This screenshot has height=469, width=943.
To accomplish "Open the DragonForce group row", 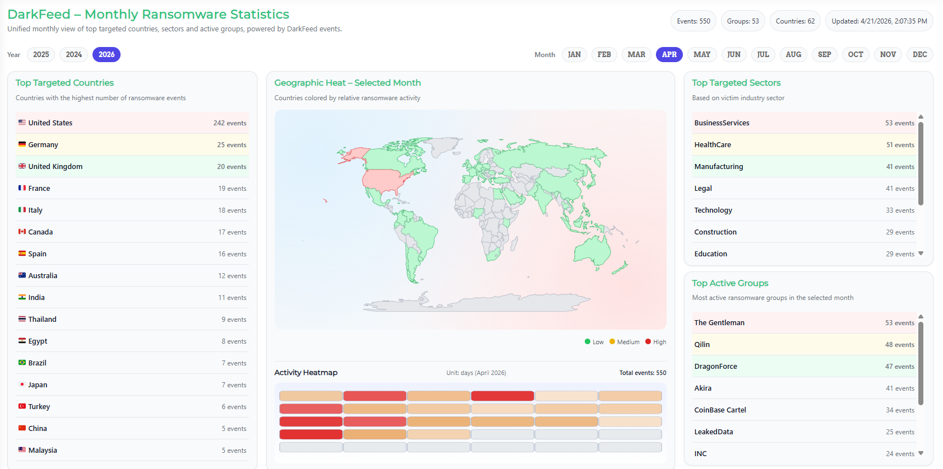I will click(804, 366).
